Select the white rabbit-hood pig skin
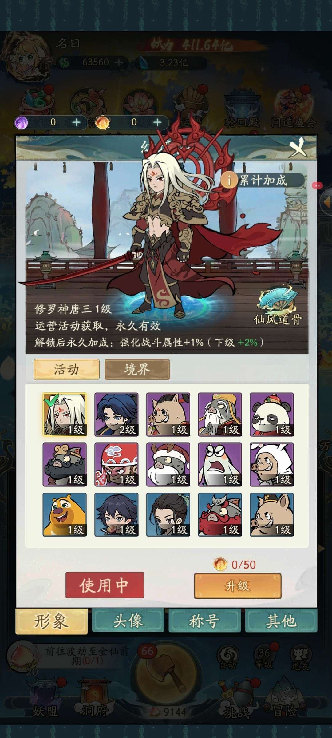Image resolution: width=332 pixels, height=738 pixels. (272, 465)
